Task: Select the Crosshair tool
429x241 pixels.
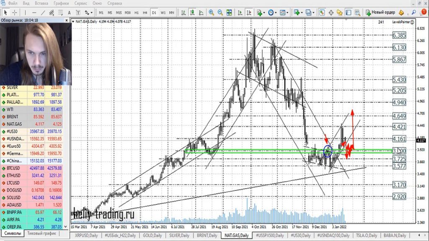Action: (x=15, y=13)
